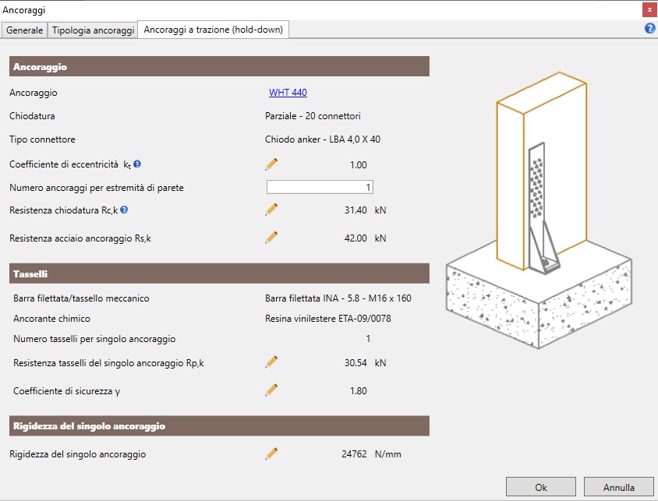
Task: Confirm with the Ok button
Action: pos(540,487)
